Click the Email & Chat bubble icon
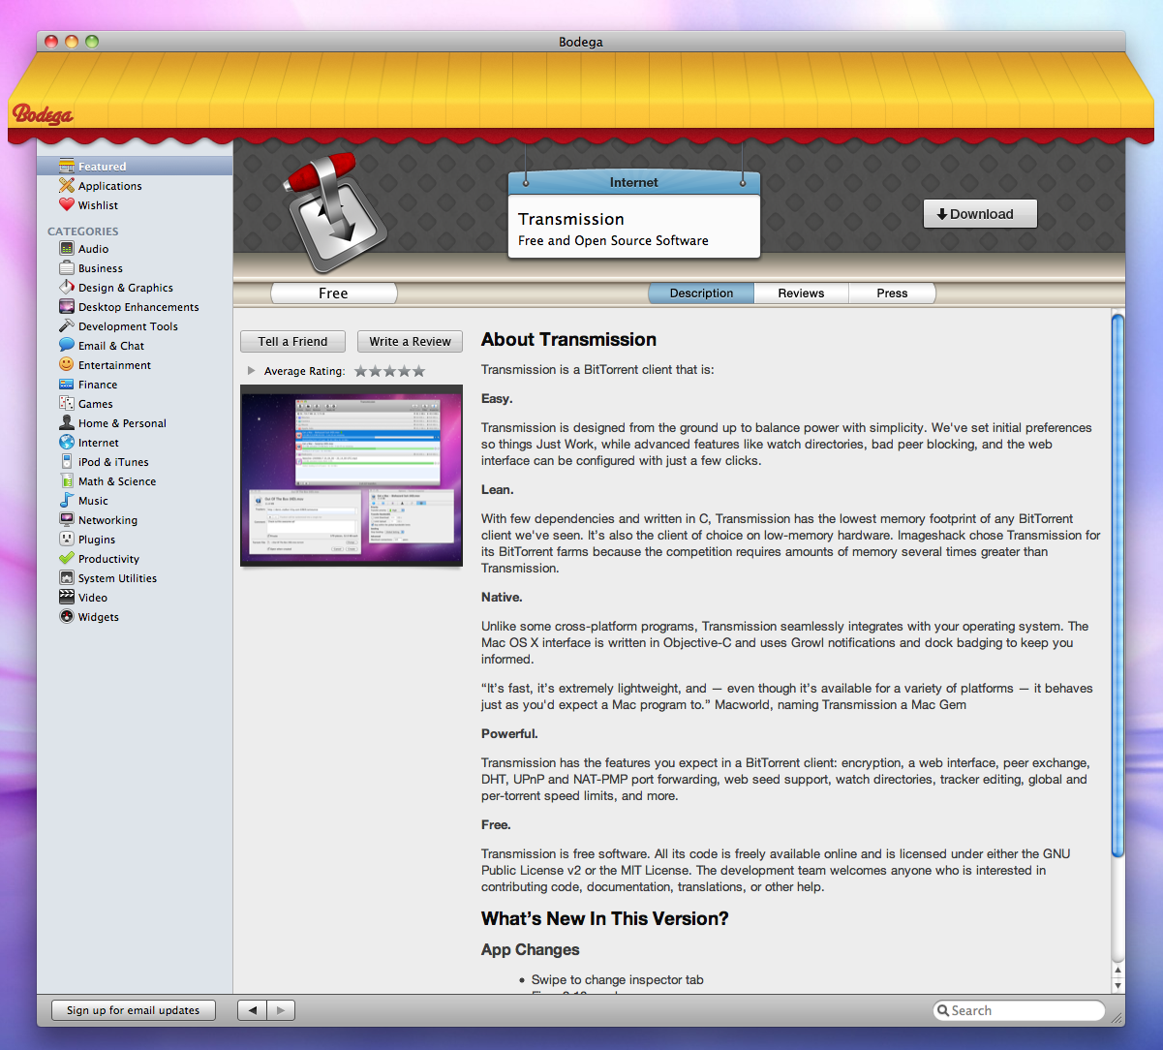This screenshot has width=1163, height=1050. [x=67, y=346]
